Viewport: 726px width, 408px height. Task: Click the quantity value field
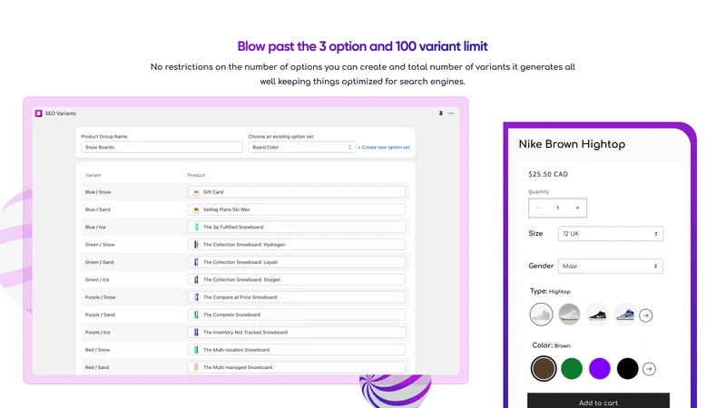(x=557, y=209)
